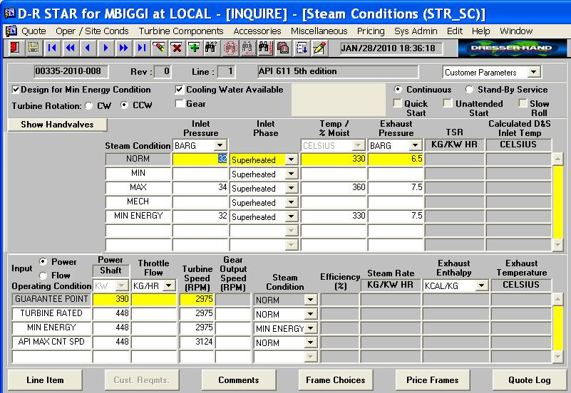The height and width of the screenshot is (393, 571).
Task: Open the Accessories menu
Action: click(x=257, y=31)
